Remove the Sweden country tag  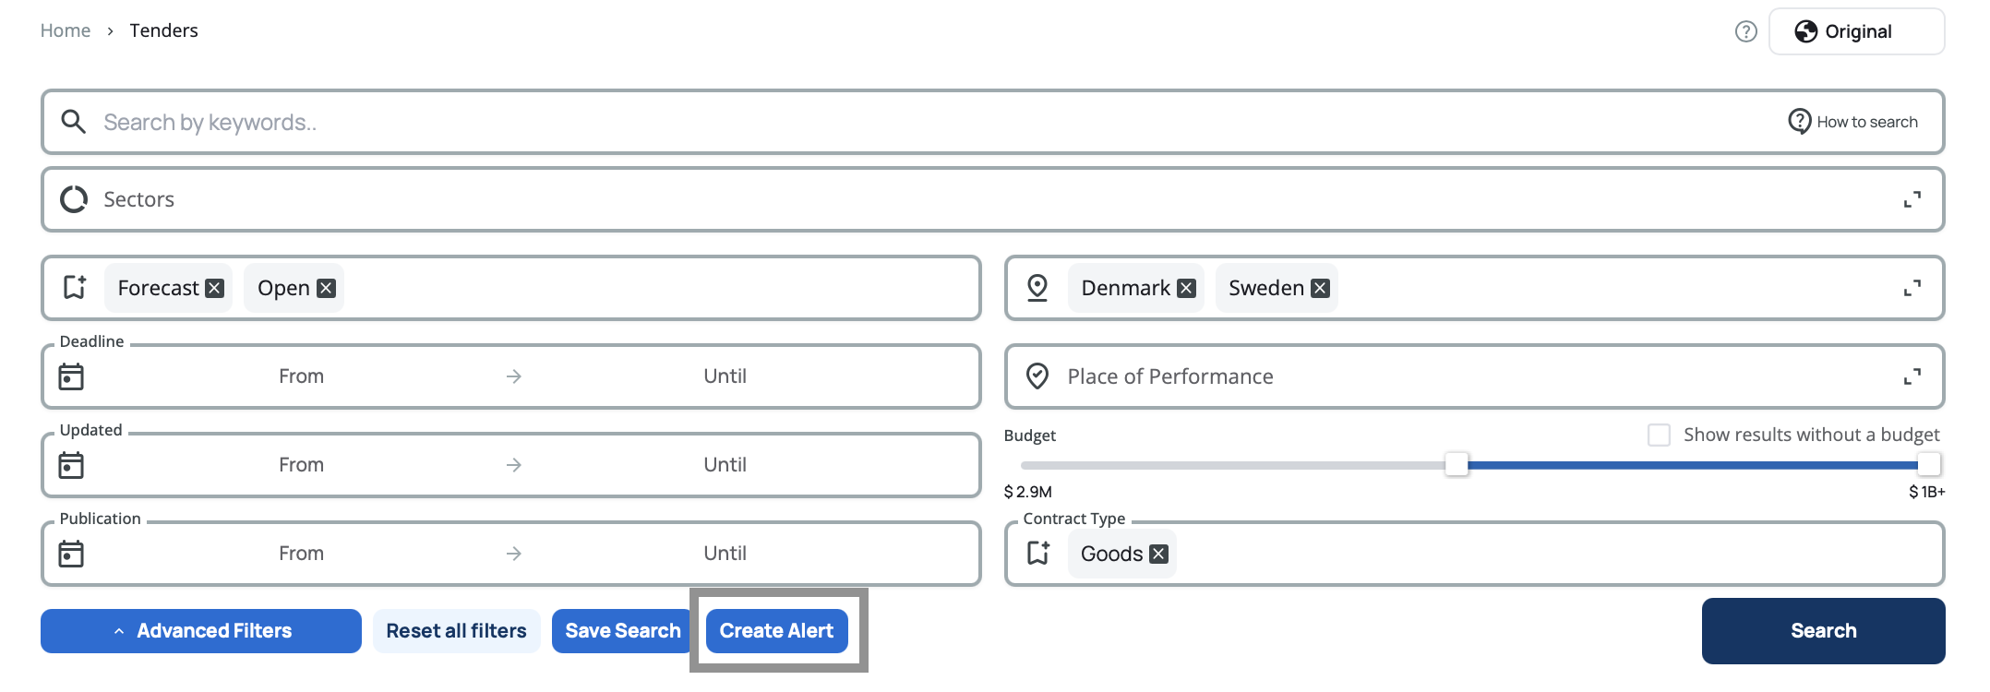point(1321,289)
